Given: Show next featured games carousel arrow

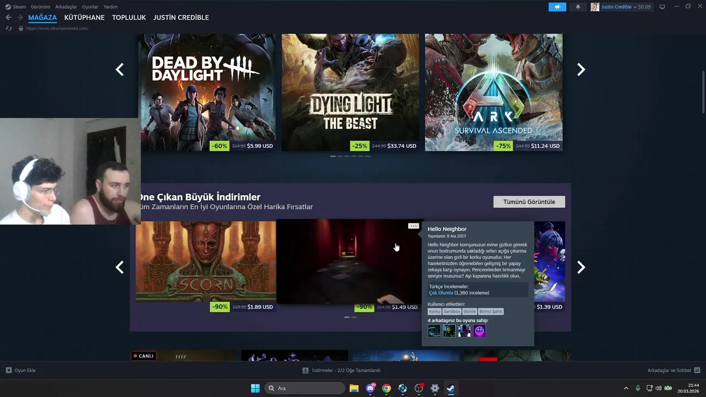Looking at the screenshot, I should (x=581, y=69).
